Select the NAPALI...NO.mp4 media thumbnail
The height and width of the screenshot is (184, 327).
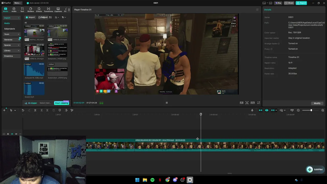point(34,31)
